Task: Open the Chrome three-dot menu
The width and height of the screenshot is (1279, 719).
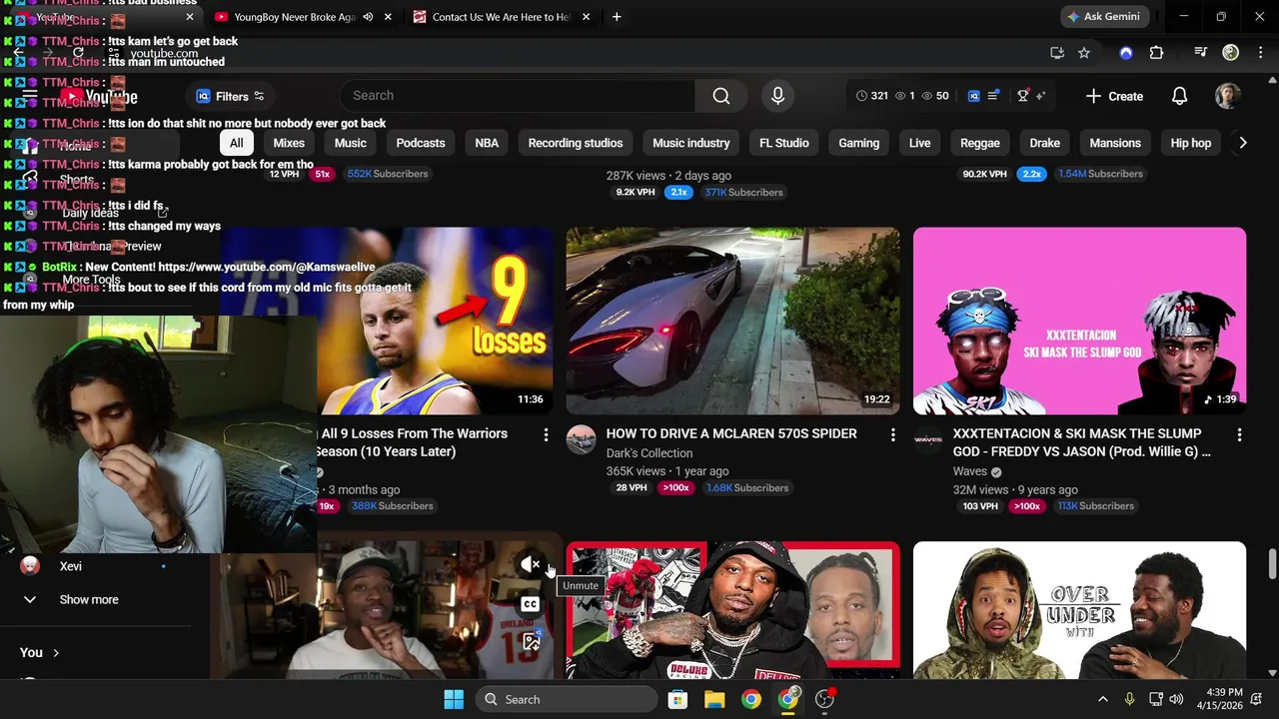Action: pyautogui.click(x=1259, y=53)
